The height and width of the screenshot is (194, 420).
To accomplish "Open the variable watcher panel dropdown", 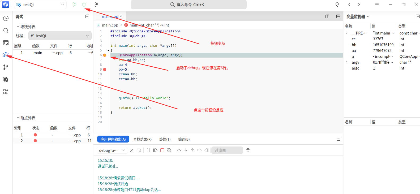I will pyautogui.click(x=368, y=16).
